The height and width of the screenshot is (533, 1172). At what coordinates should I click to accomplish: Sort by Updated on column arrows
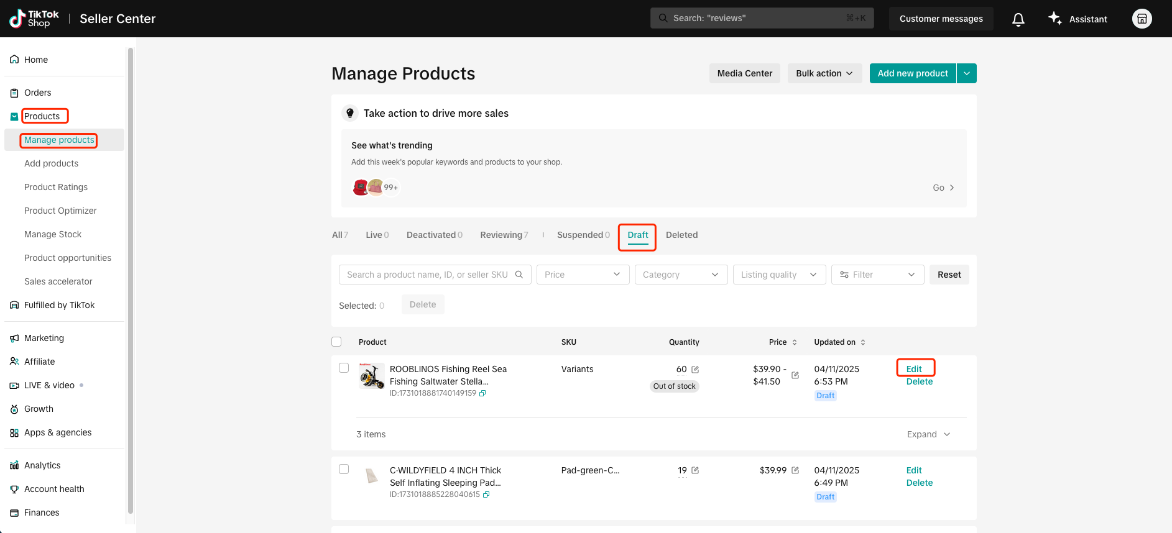coord(863,342)
